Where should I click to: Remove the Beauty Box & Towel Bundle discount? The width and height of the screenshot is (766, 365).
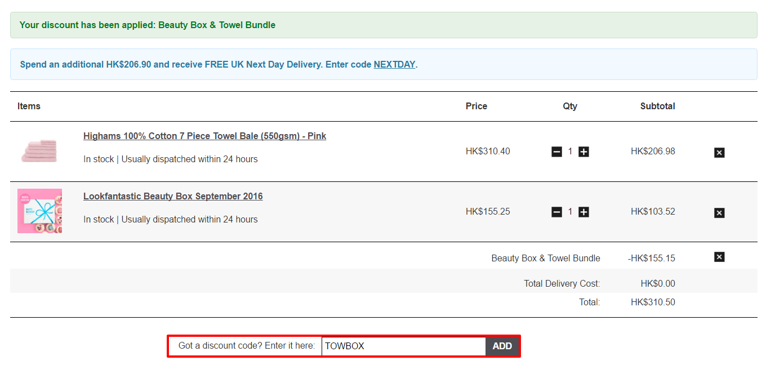[x=719, y=257]
